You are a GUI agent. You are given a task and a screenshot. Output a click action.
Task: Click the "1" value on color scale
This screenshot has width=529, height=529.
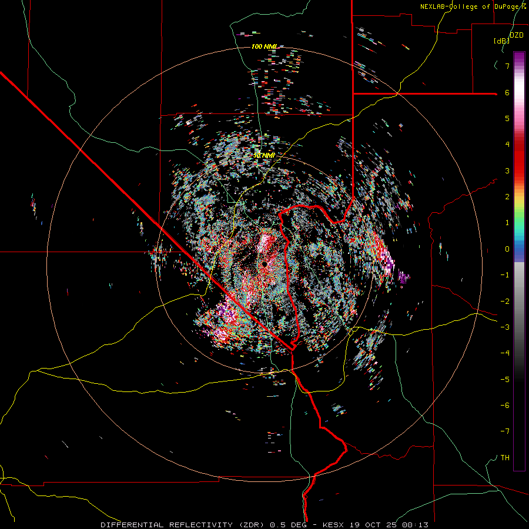point(507,223)
